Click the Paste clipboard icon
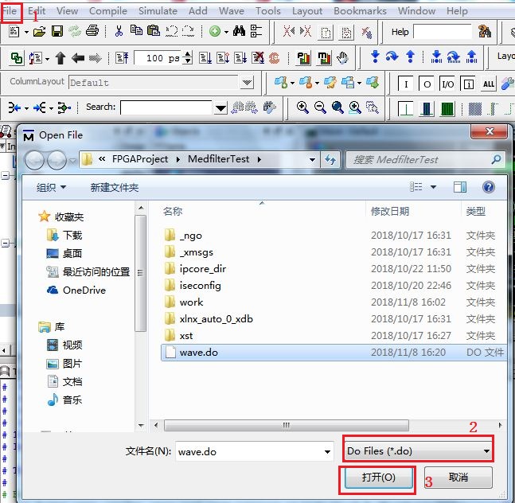The height and width of the screenshot is (503, 515). click(154, 31)
